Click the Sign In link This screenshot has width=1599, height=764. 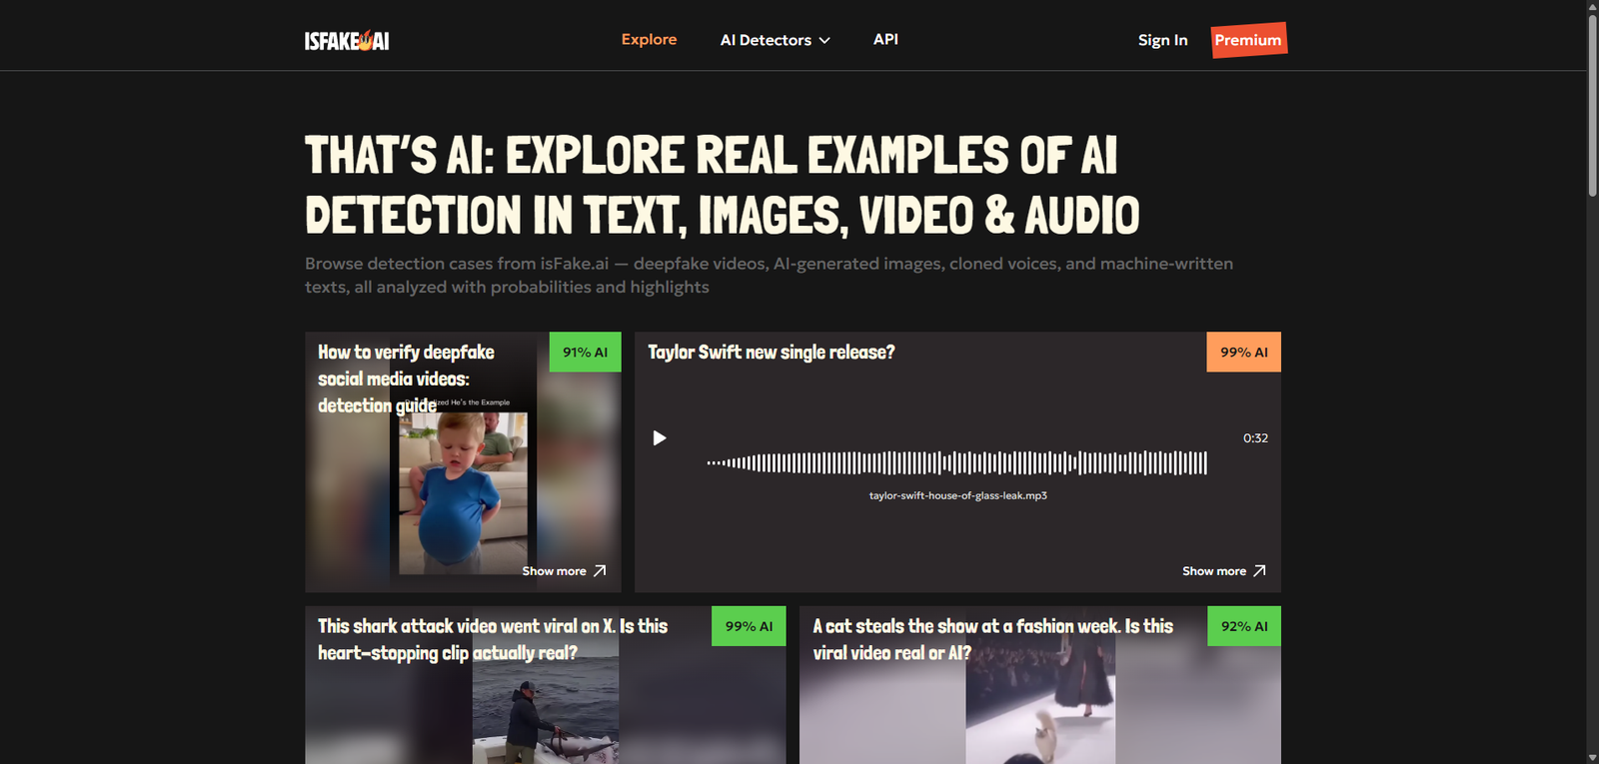pyautogui.click(x=1162, y=41)
